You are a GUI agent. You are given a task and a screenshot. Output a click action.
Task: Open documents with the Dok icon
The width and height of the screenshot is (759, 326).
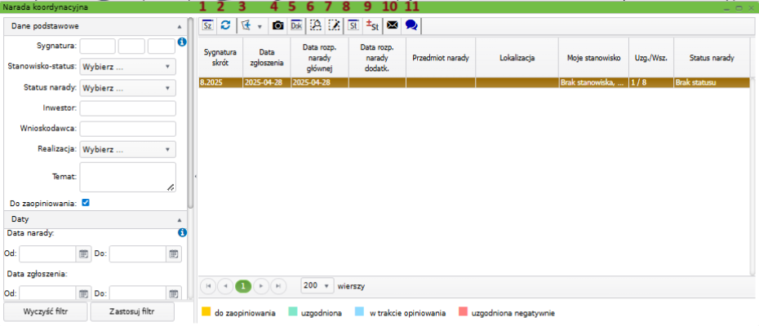point(297,25)
